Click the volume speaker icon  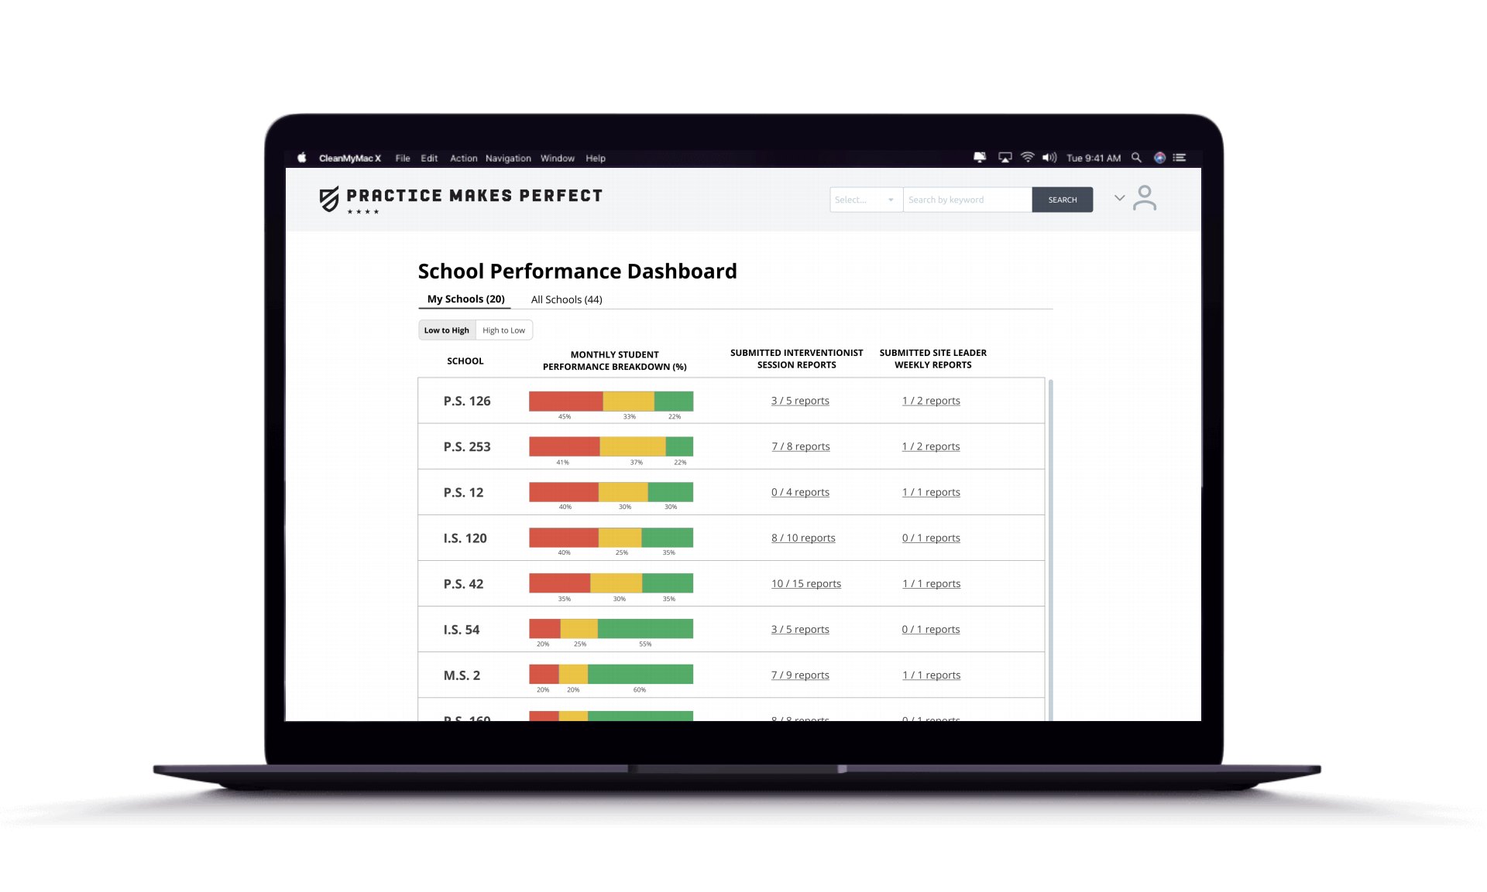pos(1049,158)
